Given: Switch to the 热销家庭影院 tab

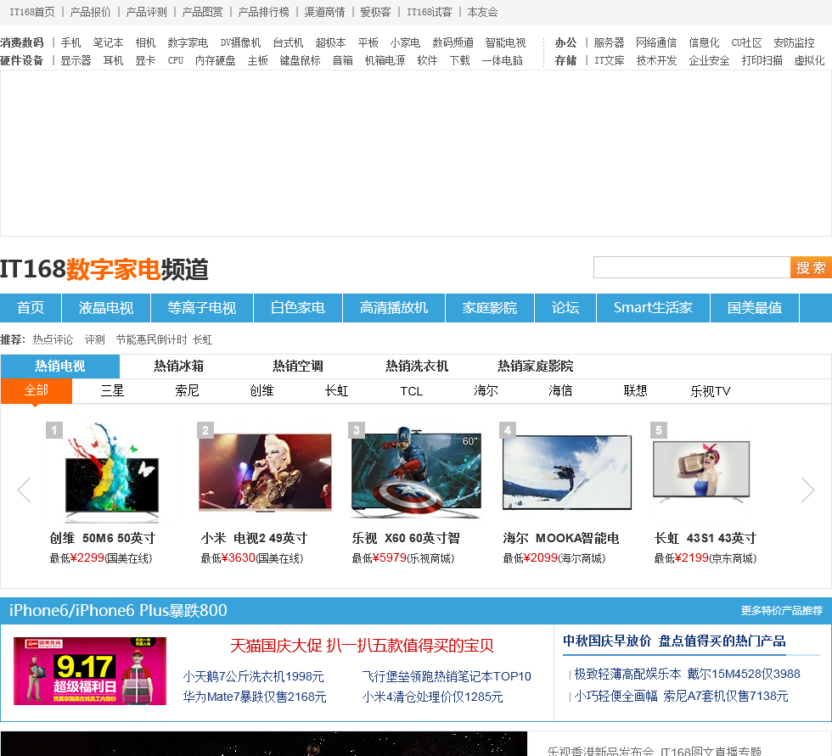Looking at the screenshot, I should [536, 367].
